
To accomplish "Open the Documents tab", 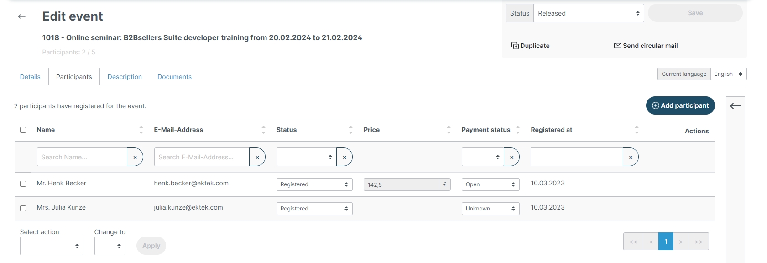I will (174, 77).
